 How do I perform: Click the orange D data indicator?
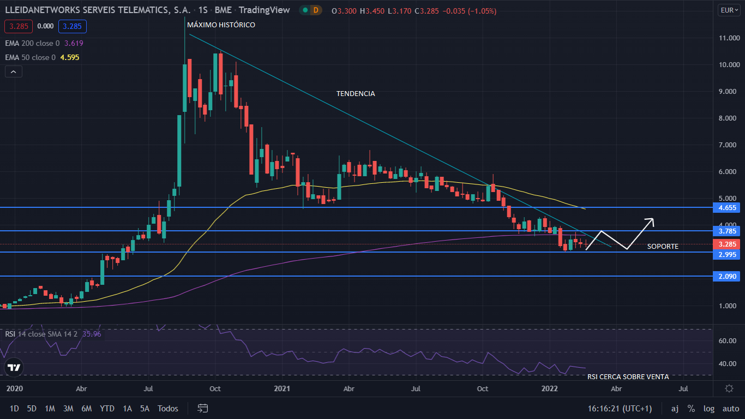pyautogui.click(x=315, y=10)
